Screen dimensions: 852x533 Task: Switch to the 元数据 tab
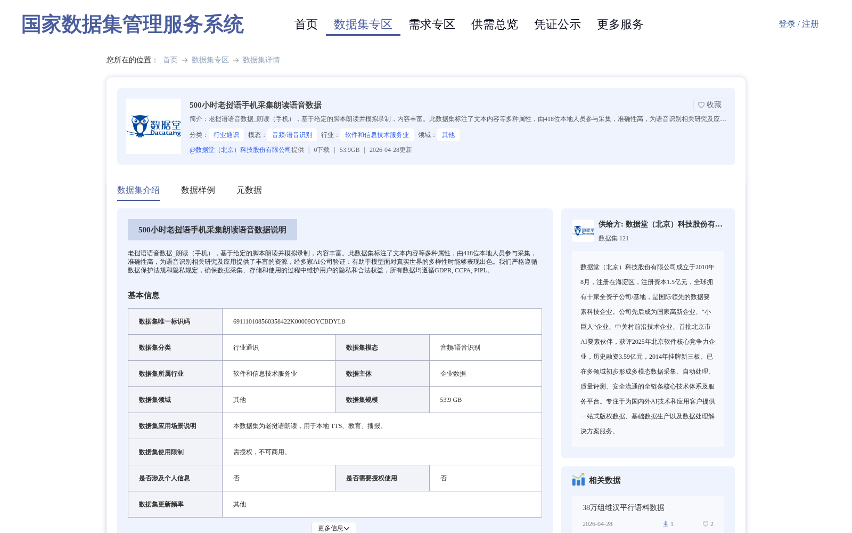pos(249,190)
